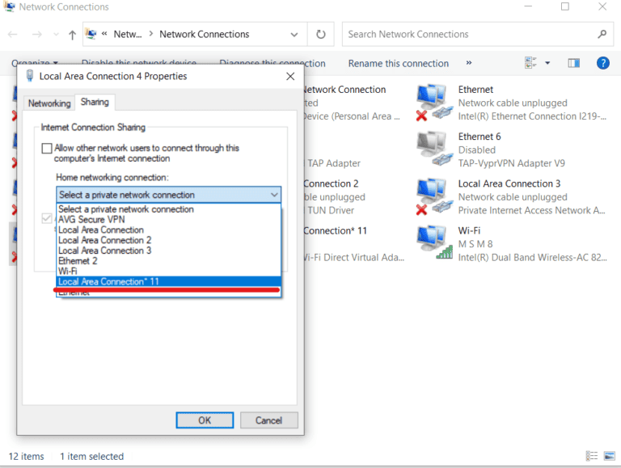
Task: Click the address bar location icon
Action: pos(91,34)
